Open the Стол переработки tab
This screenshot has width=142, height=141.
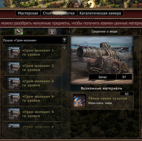click(59, 13)
